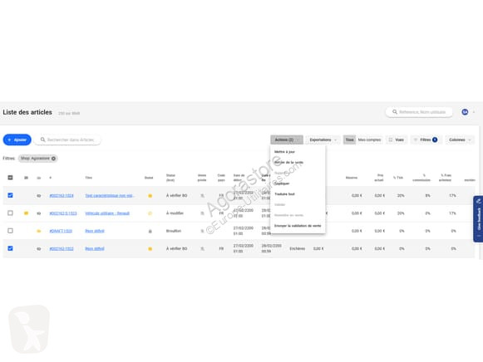Click lock status icon in Brouillon row
Viewport: 483px width, 362px height.
point(150,231)
